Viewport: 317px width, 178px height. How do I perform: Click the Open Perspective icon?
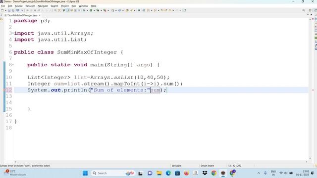(x=310, y=10)
